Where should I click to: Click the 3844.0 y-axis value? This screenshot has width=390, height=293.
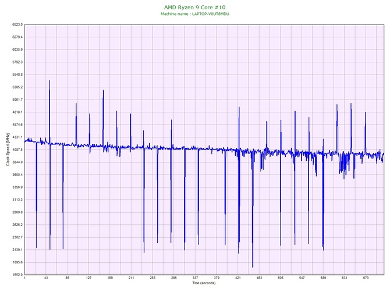click(x=17, y=163)
